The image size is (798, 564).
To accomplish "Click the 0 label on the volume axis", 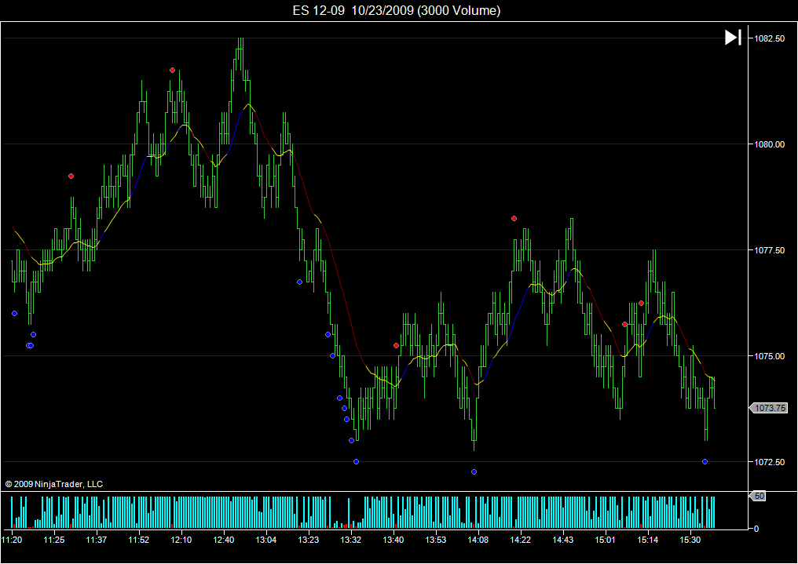I will [756, 529].
